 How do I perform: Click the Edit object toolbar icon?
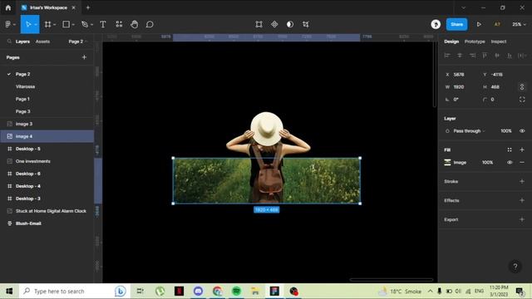259,24
